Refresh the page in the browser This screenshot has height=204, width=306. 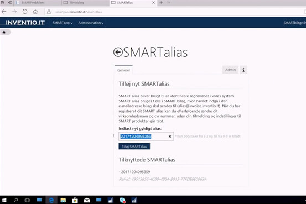click(25, 12)
